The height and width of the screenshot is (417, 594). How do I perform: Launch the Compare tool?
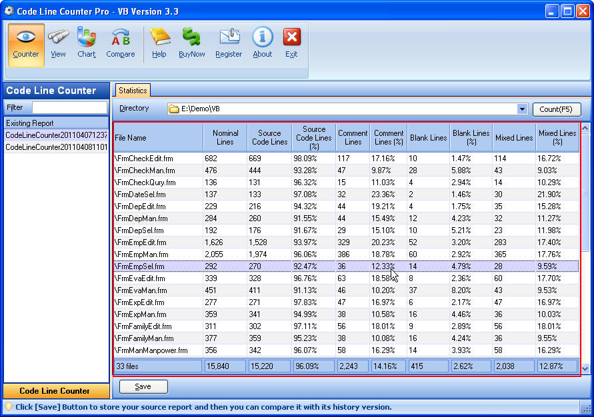point(121,45)
